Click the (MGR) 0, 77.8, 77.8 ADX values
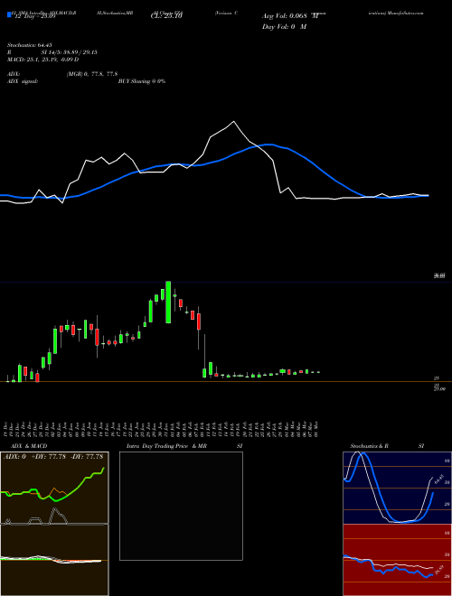 (91, 74)
